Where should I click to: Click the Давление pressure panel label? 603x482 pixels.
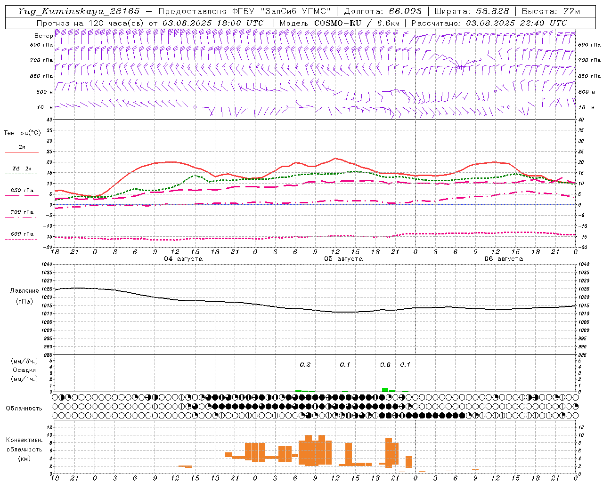[24, 291]
